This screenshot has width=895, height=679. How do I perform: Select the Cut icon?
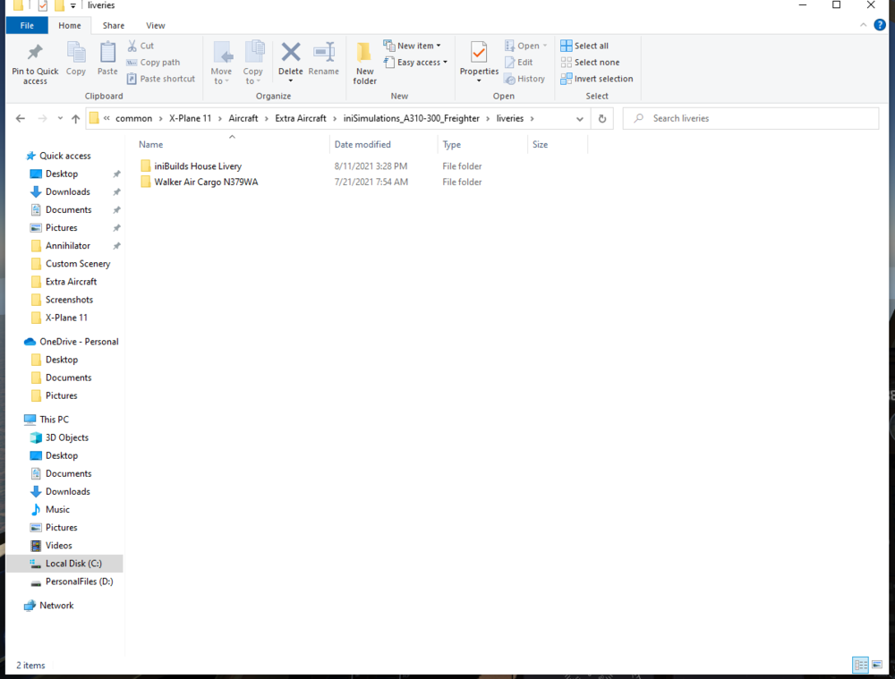[x=133, y=45]
